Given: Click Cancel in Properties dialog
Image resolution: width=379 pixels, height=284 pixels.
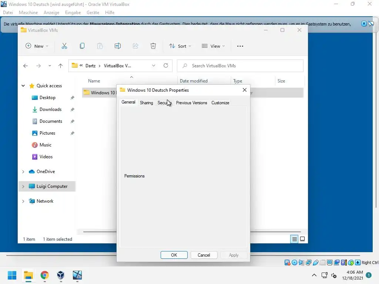Looking at the screenshot, I should [x=204, y=255].
